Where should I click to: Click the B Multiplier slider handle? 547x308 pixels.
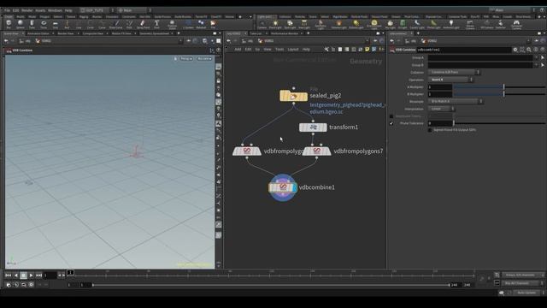503,94
